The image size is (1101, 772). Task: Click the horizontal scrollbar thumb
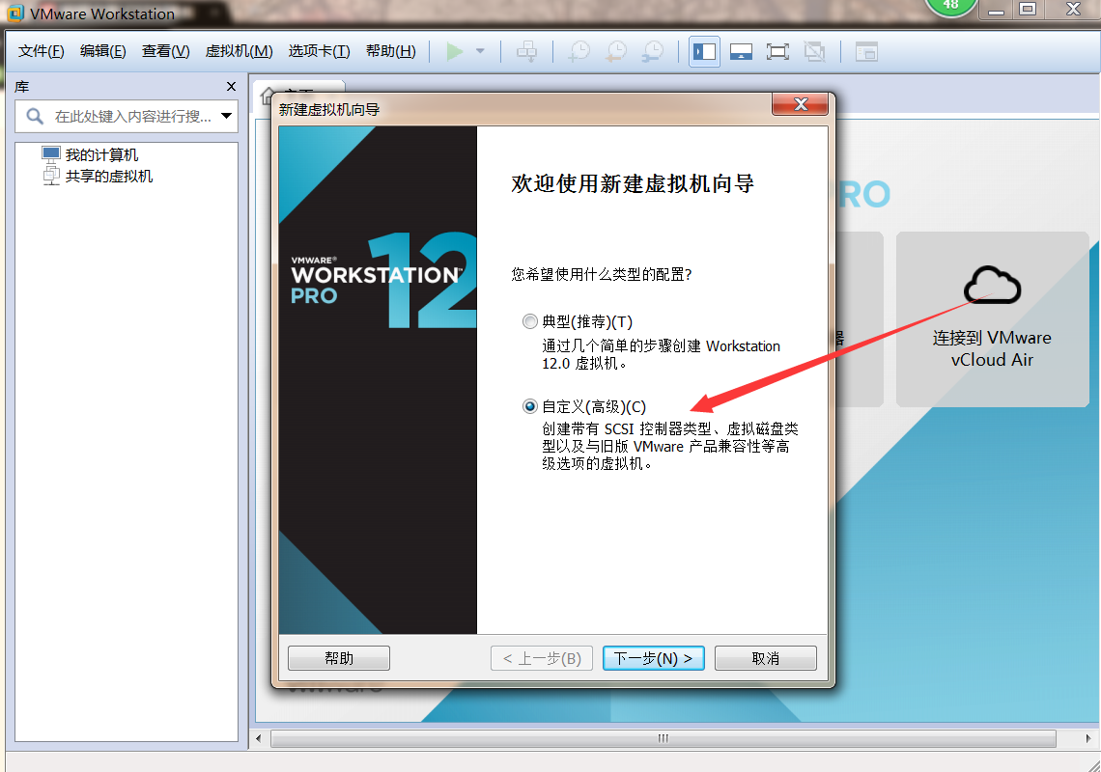pyautogui.click(x=663, y=738)
